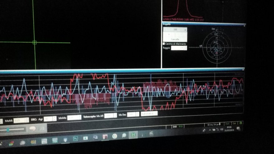274x154 pixels.
Task: Open the Automatico Dec mode dropdown
Action: point(149,114)
